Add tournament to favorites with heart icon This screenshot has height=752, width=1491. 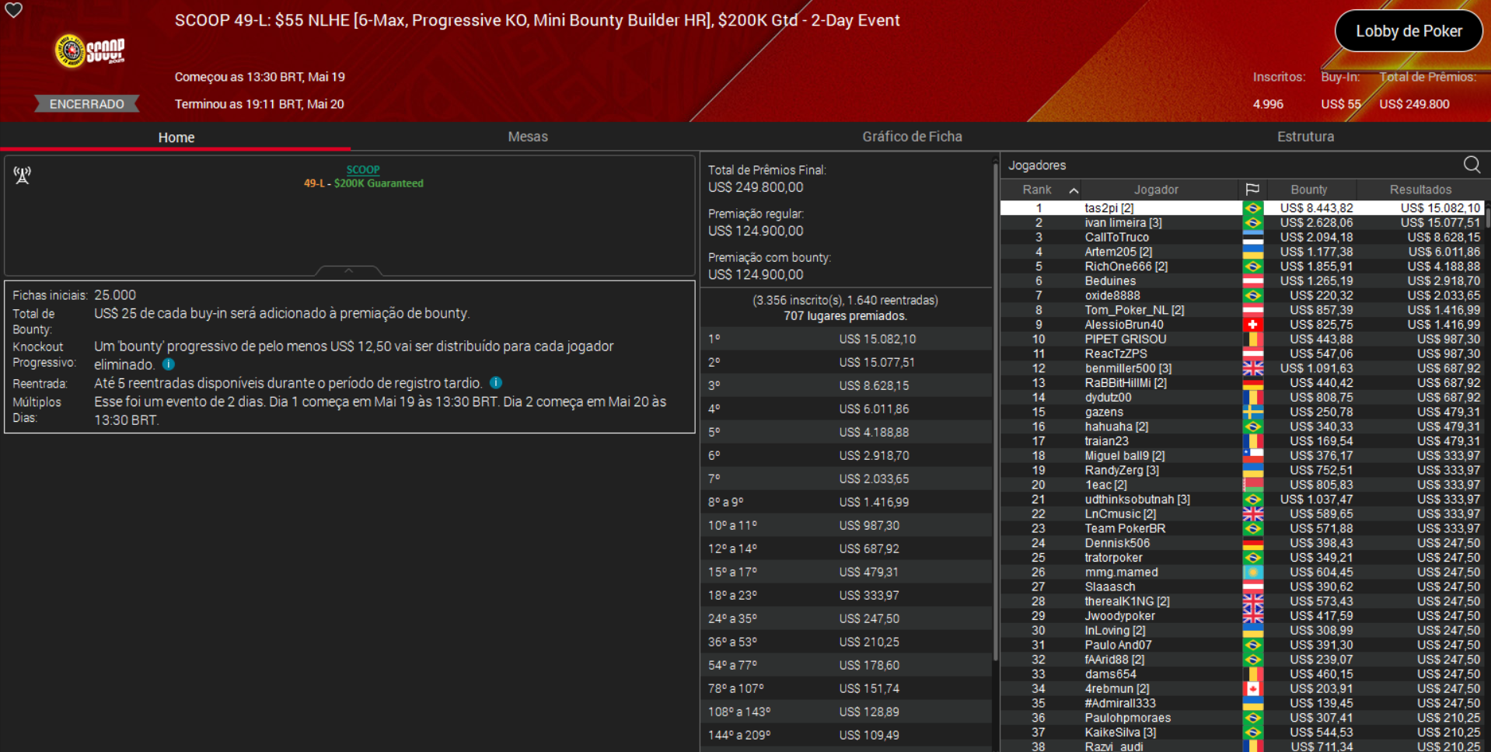14,10
